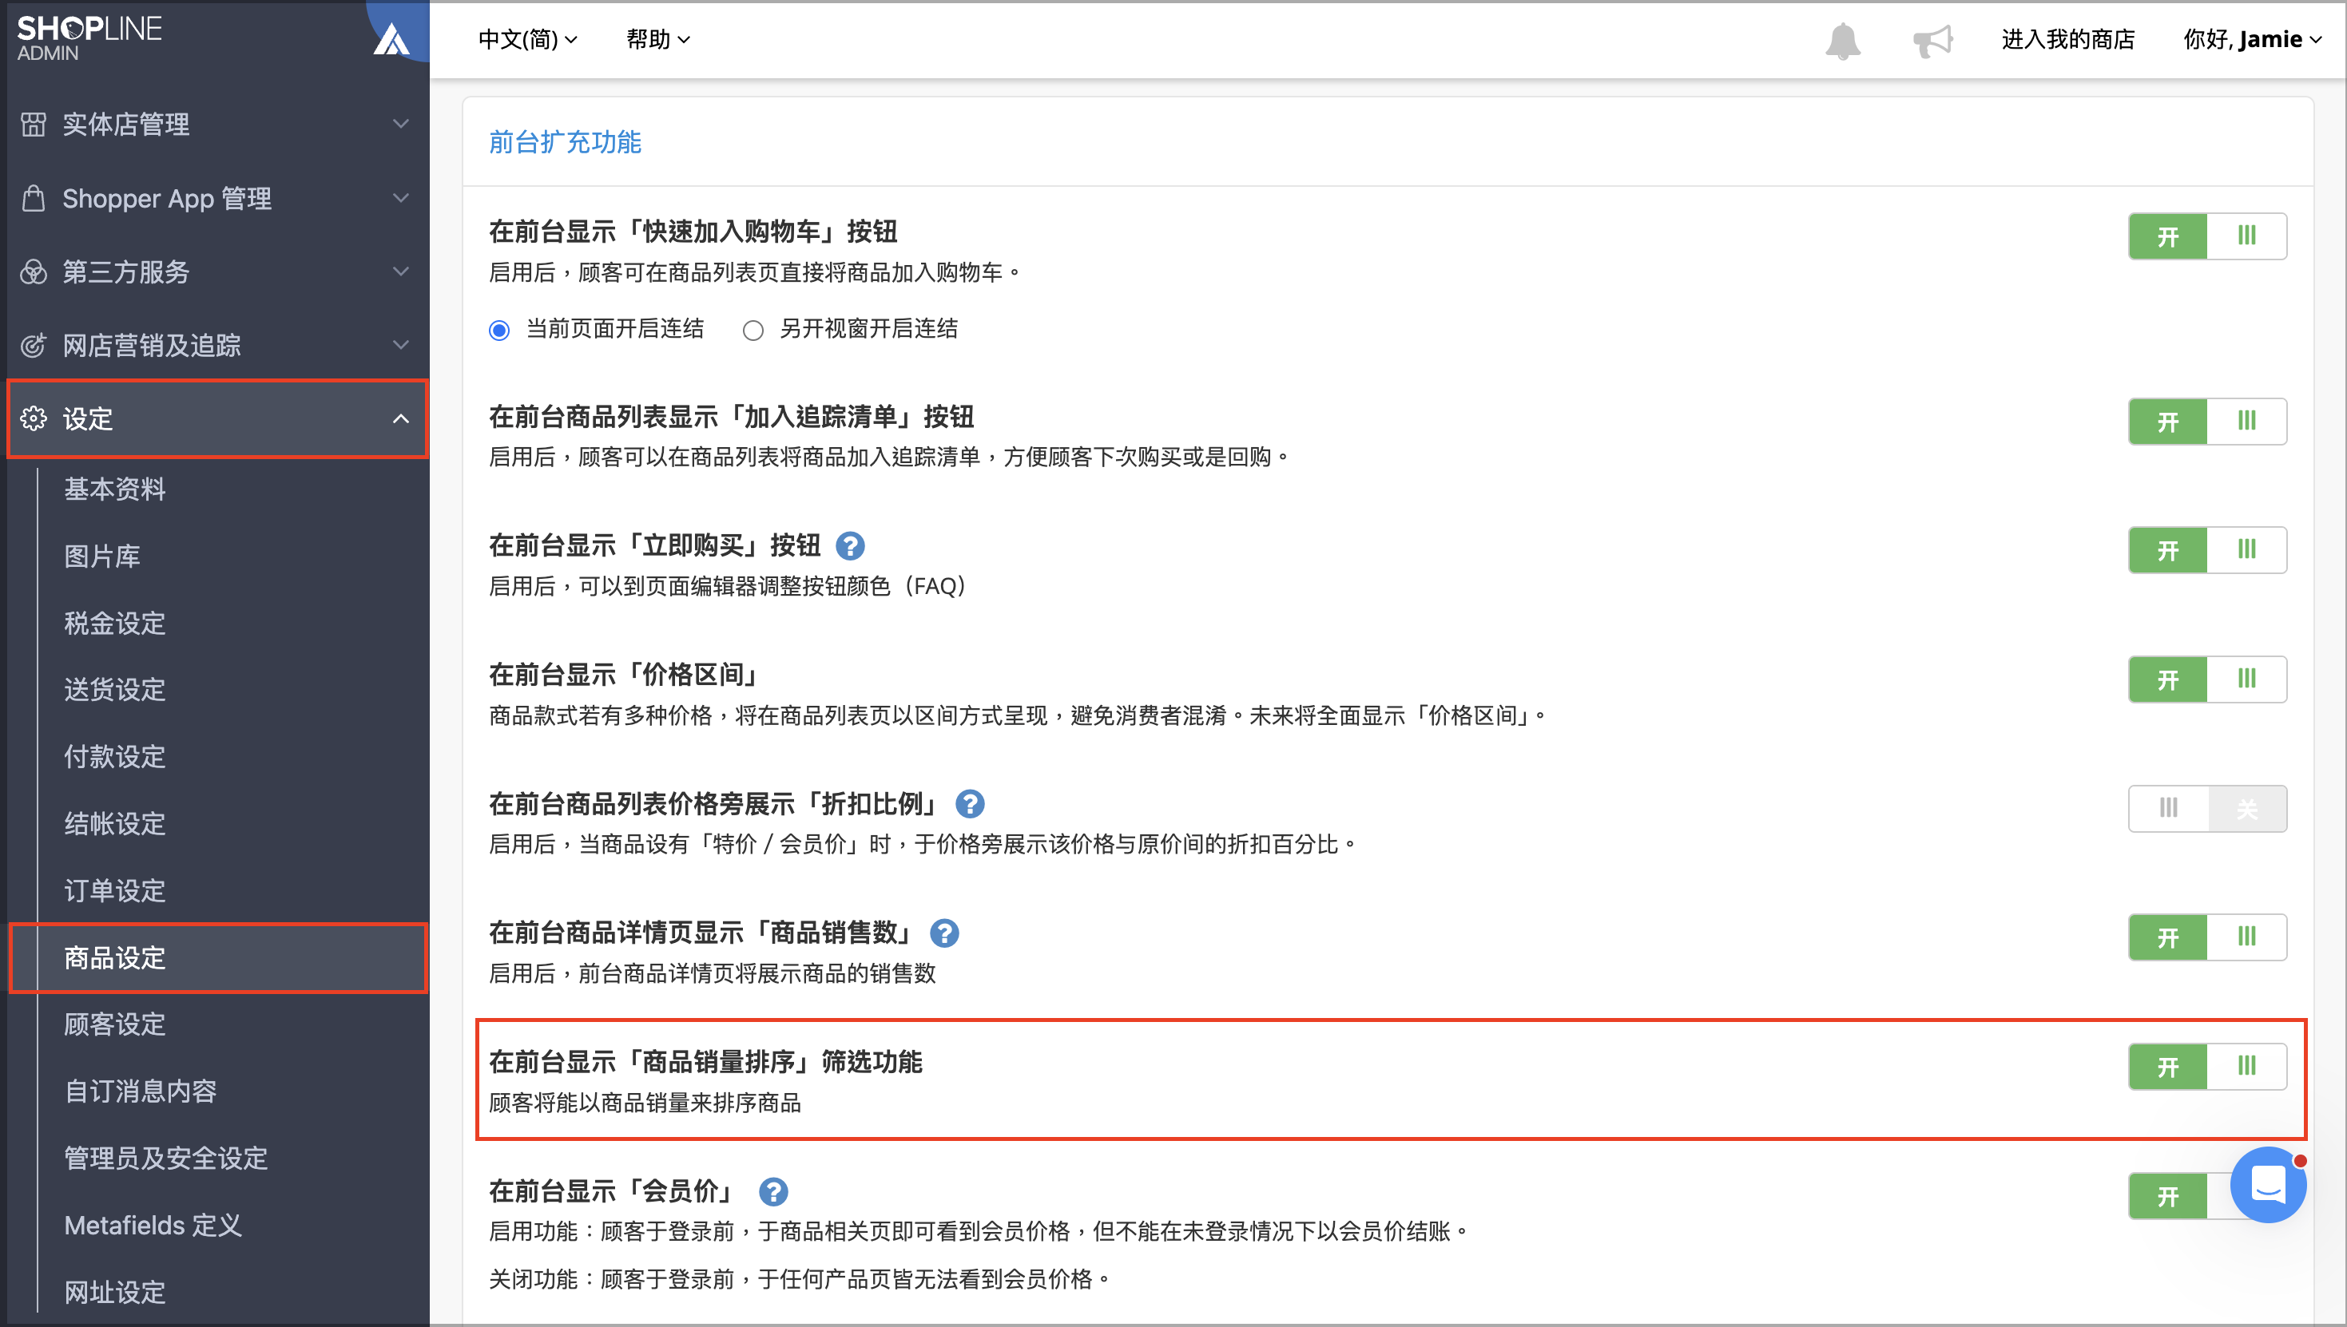Click the 顾客将能以商品销量来排序商品 description
Viewport: 2347px width, 1327px height.
point(645,1103)
